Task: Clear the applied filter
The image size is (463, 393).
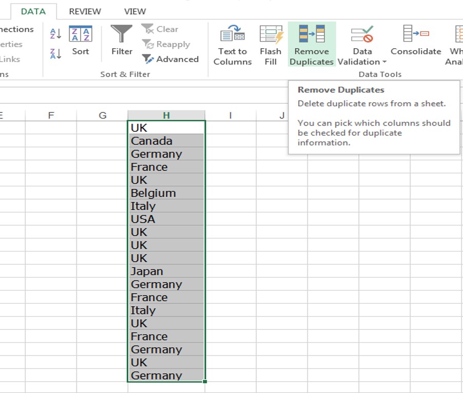Action: click(x=160, y=29)
